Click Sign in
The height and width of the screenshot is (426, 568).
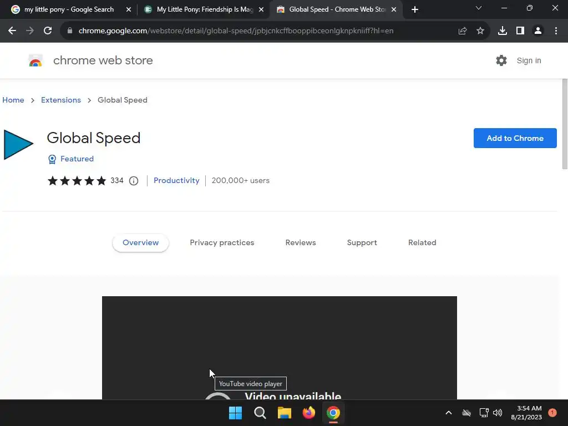point(529,60)
